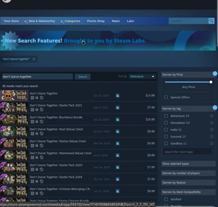Open the Starter Pack 2019 result
This screenshot has height=207, width=218.
coord(79,179)
